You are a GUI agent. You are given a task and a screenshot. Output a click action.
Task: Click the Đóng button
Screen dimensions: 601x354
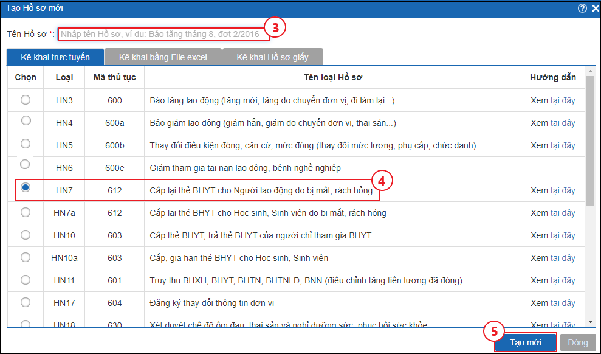coord(577,342)
